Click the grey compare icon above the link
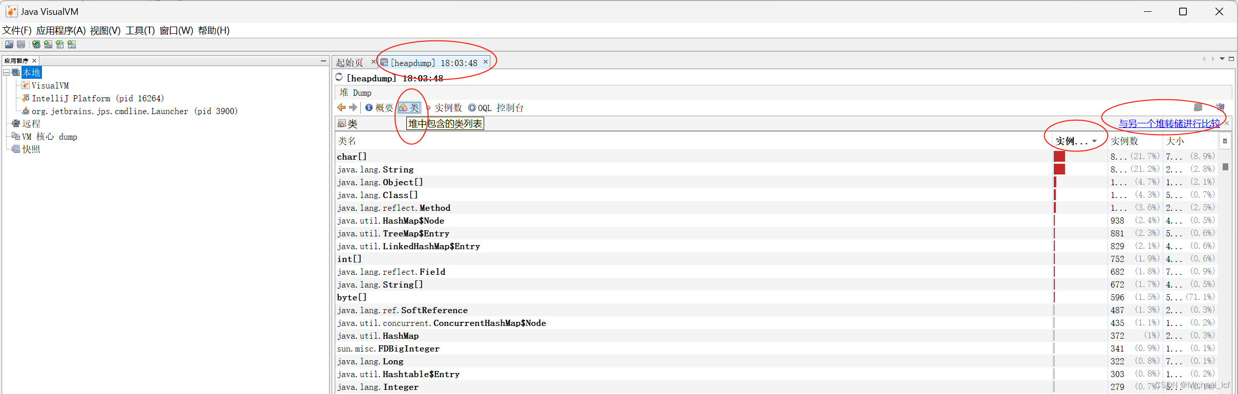The height and width of the screenshot is (394, 1238). pyautogui.click(x=1198, y=107)
